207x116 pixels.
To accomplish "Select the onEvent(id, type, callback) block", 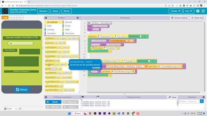I will 62,38.
